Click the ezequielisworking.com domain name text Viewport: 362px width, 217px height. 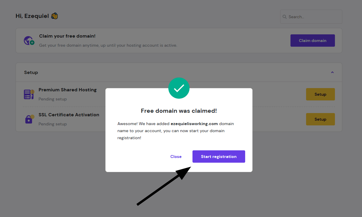pyautogui.click(x=194, y=124)
